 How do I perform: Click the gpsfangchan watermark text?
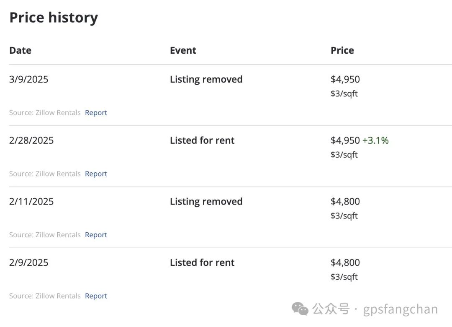tap(401, 309)
